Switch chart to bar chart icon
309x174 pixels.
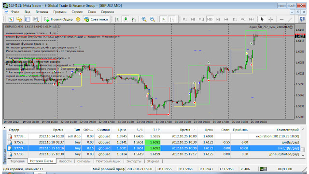[117, 19]
